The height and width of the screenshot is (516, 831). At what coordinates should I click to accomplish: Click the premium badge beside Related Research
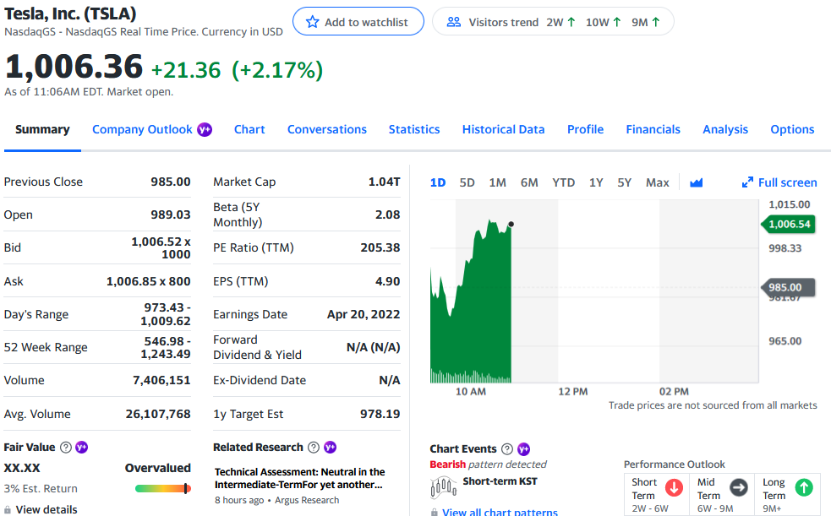(330, 448)
